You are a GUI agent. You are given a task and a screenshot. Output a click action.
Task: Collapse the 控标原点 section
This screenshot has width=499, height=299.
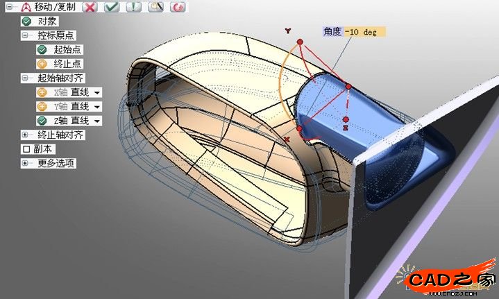tap(26, 35)
